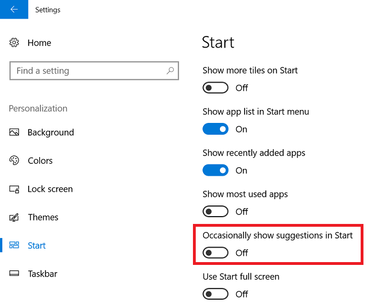Enable Show most used apps

215,212
